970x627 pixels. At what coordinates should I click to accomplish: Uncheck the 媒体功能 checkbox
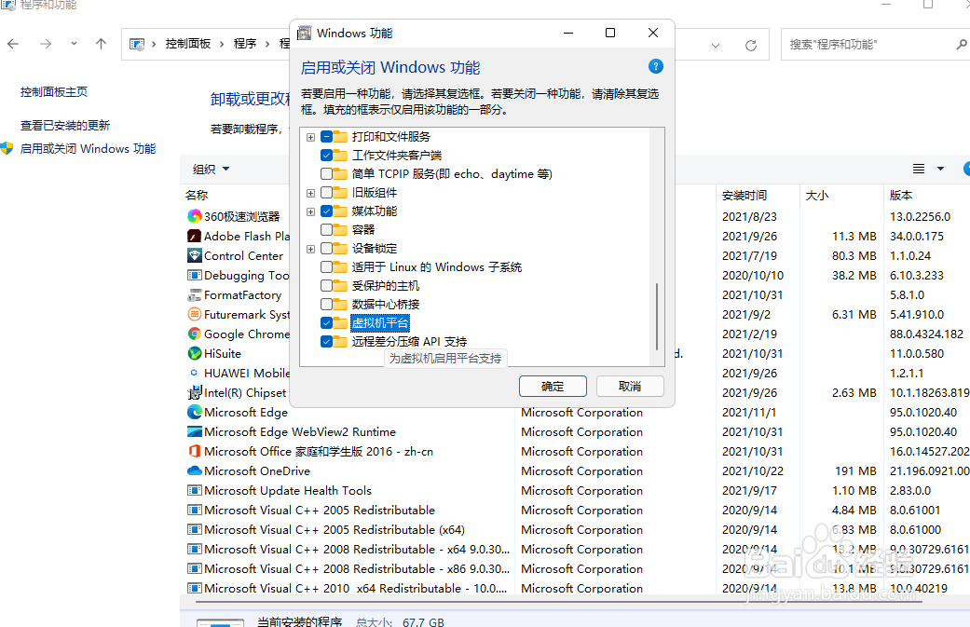pos(328,211)
